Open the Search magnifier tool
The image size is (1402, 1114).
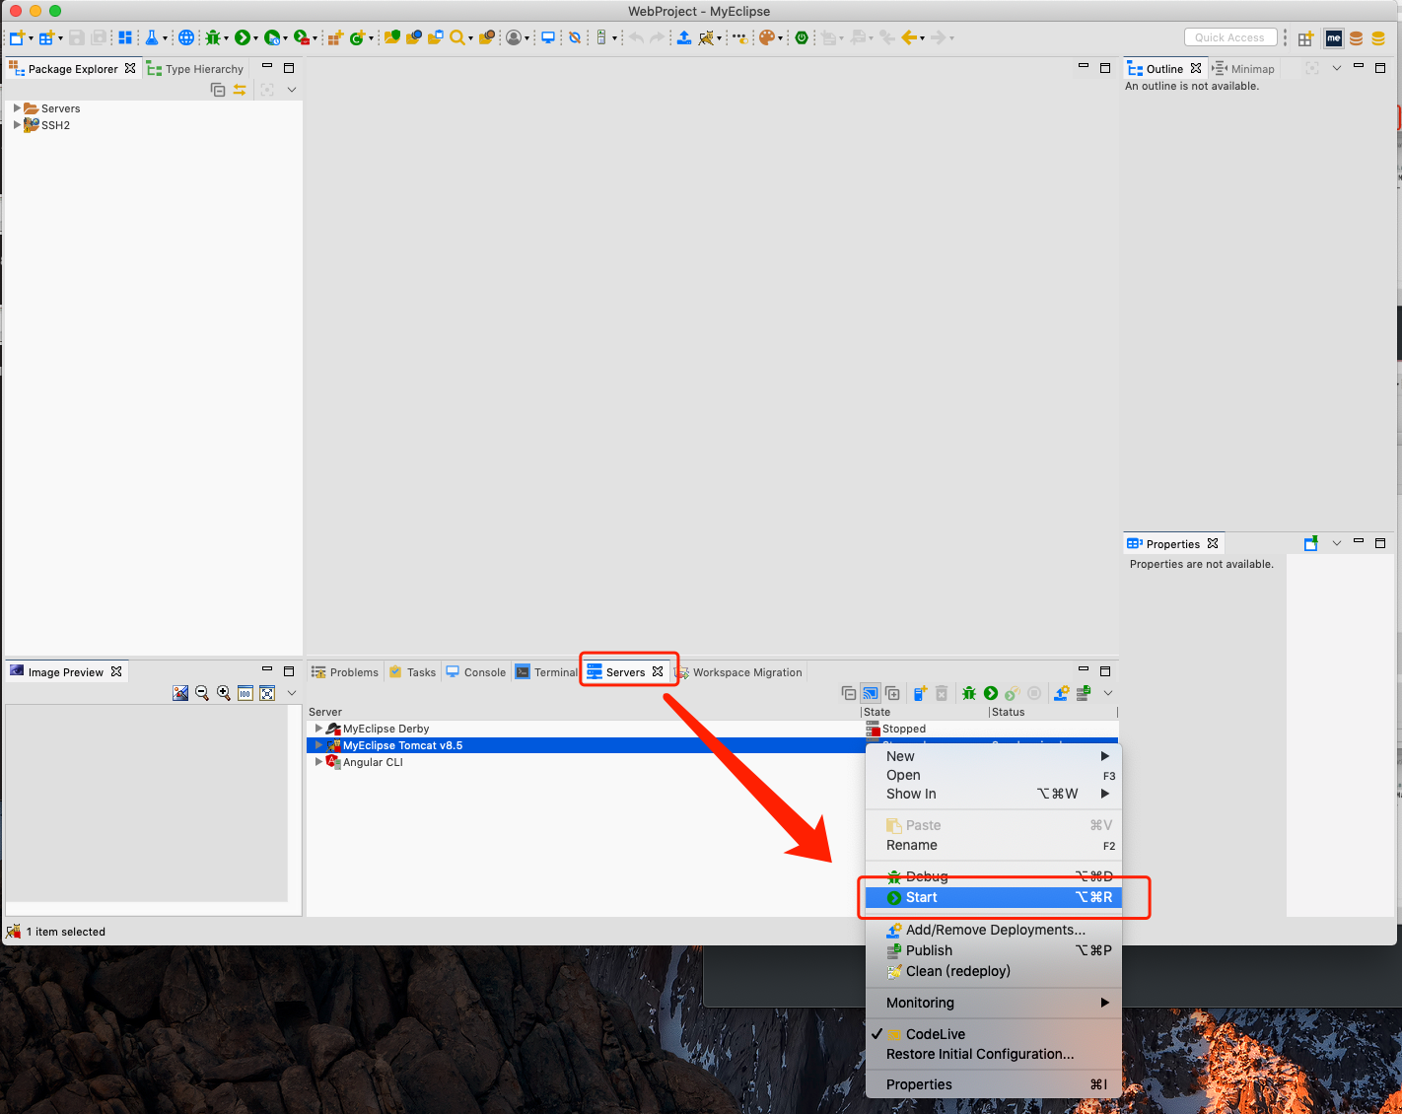(x=456, y=37)
